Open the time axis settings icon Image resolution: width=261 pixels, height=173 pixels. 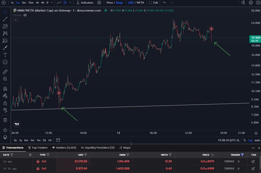click(x=256, y=133)
